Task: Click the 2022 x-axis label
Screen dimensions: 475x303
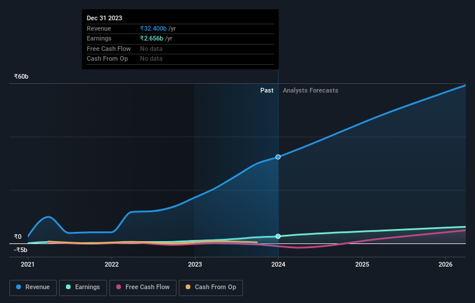Action: pos(112,265)
